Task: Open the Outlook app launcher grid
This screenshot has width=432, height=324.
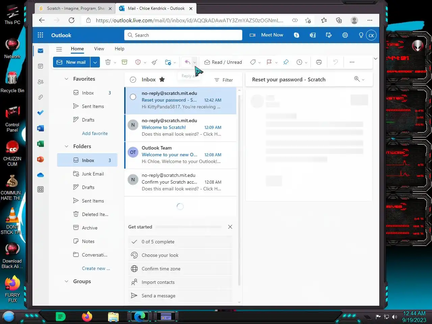Action: [x=40, y=35]
